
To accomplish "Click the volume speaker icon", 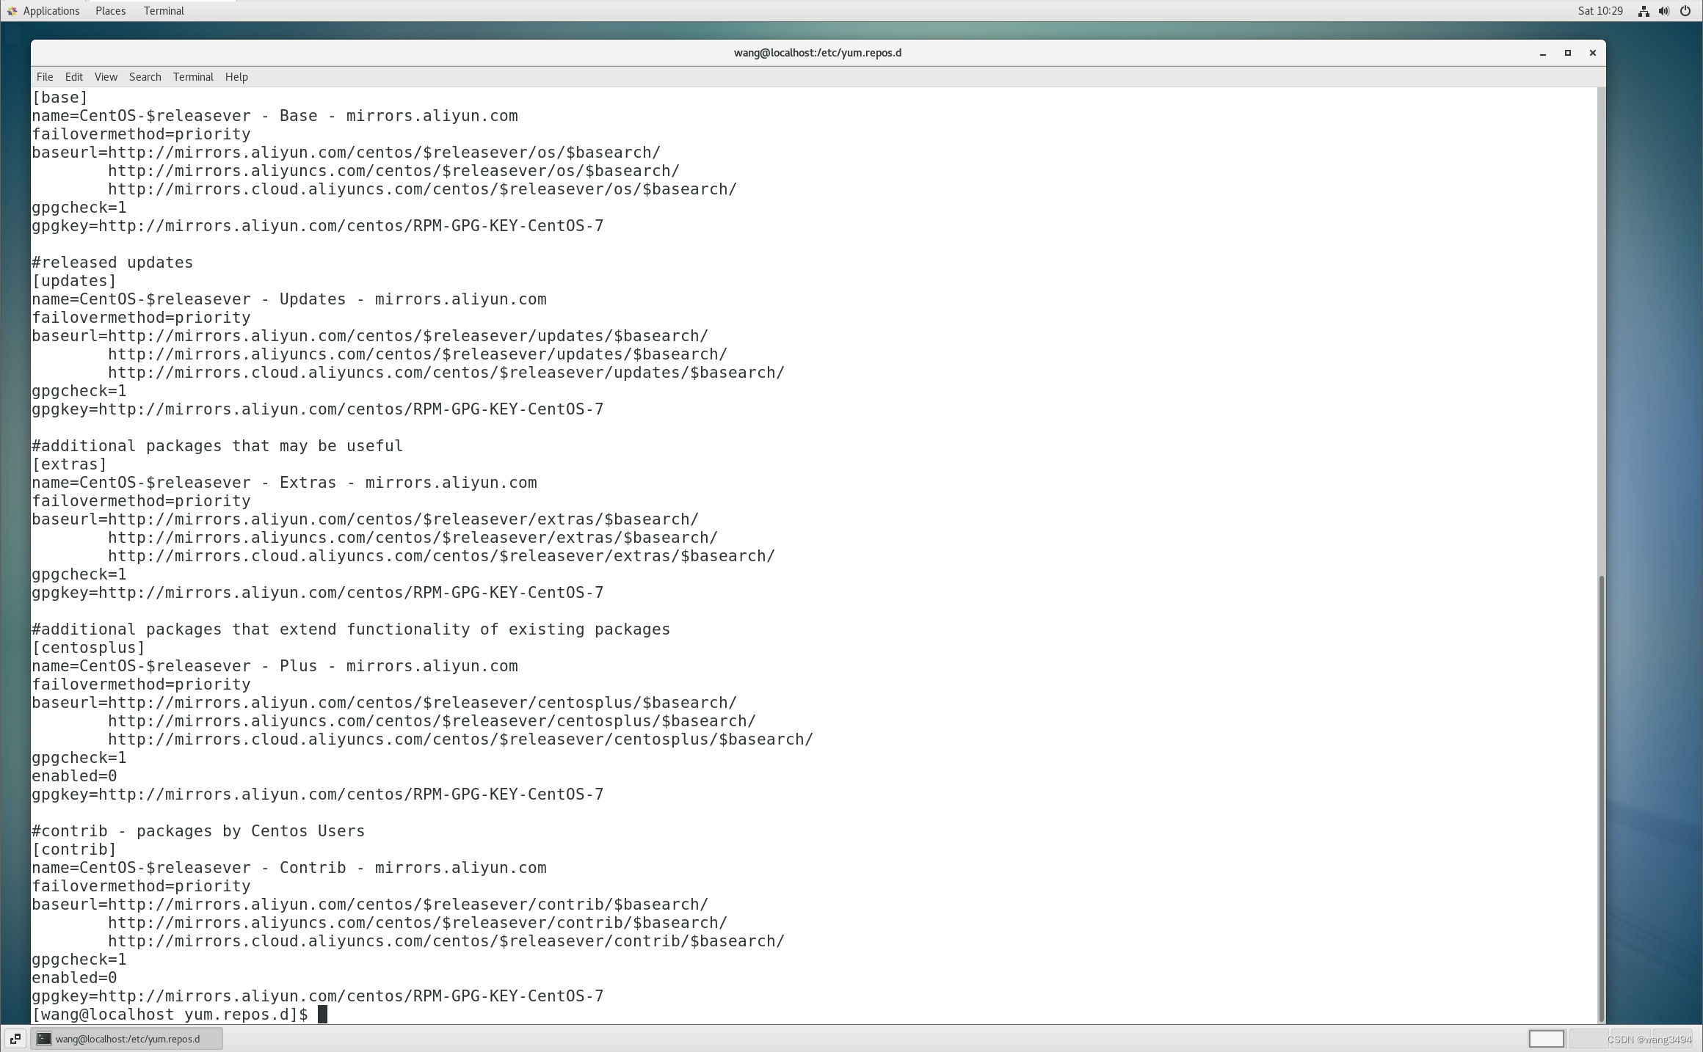I will coord(1664,11).
